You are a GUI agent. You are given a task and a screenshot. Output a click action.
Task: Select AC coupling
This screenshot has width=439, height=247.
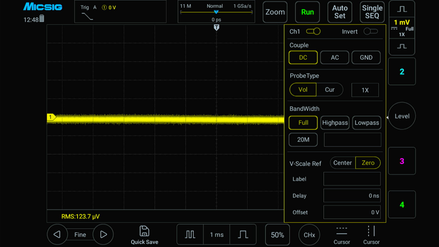click(335, 58)
